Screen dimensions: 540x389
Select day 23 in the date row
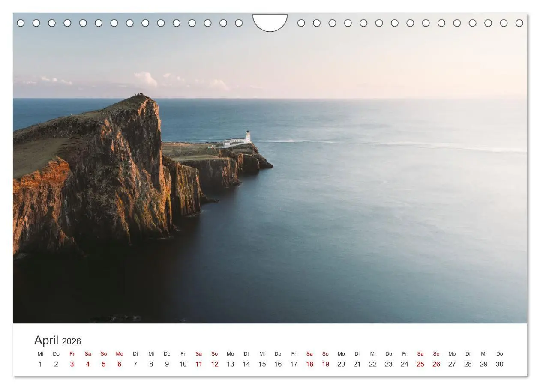[389, 364]
